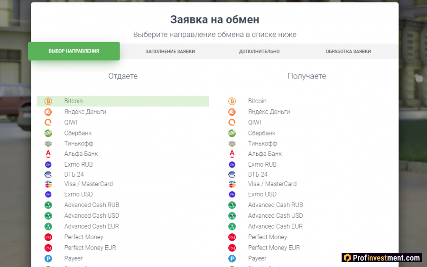The width and height of the screenshot is (427, 267).
Task: Click the Тинькофф icon in Получаете column
Action: pos(232,143)
